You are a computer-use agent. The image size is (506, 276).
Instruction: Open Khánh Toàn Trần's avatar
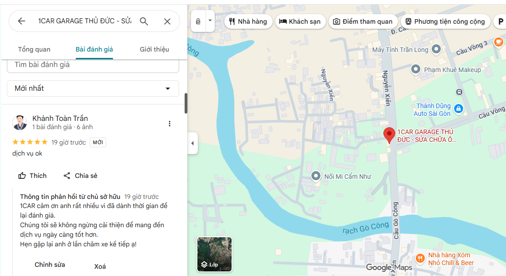[20, 123]
